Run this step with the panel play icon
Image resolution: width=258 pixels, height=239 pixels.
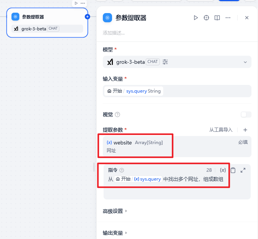click(196, 18)
